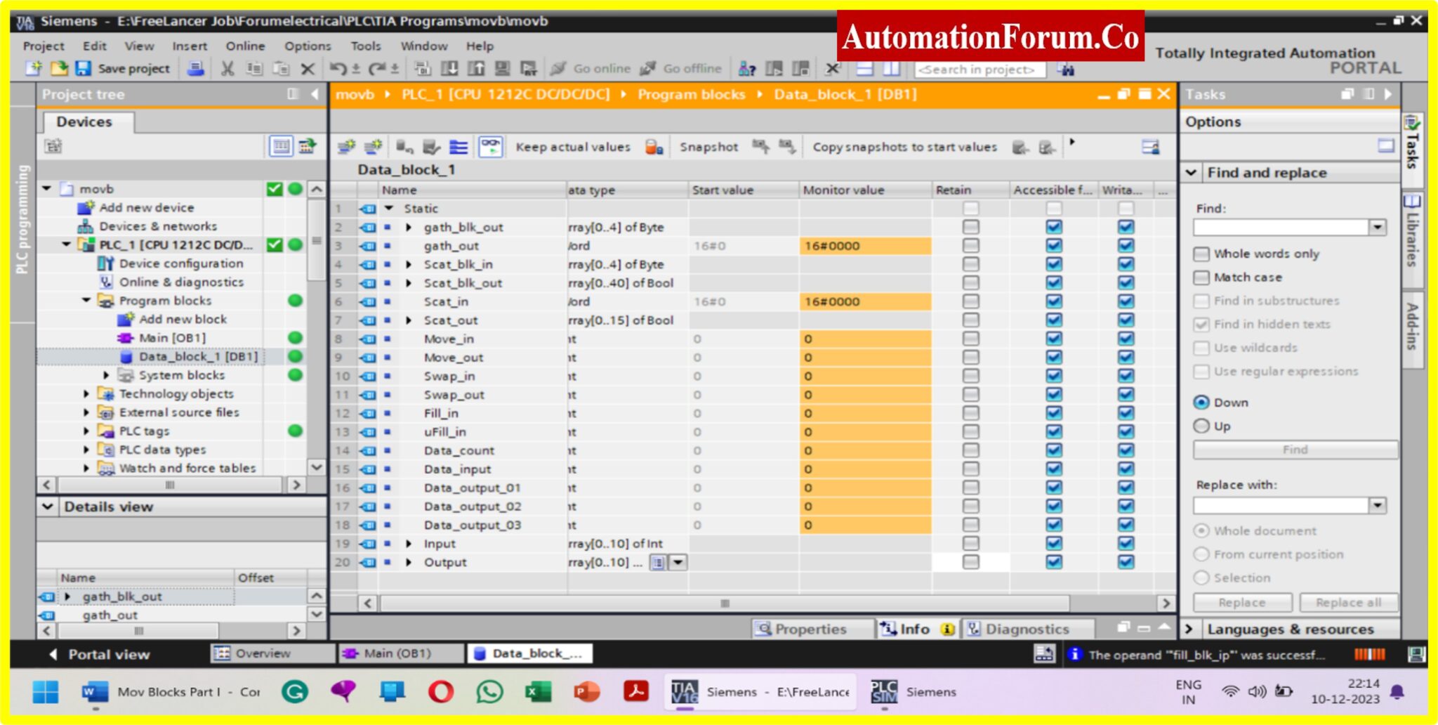The height and width of the screenshot is (725, 1438).
Task: Open the Online menu
Action: click(x=246, y=46)
